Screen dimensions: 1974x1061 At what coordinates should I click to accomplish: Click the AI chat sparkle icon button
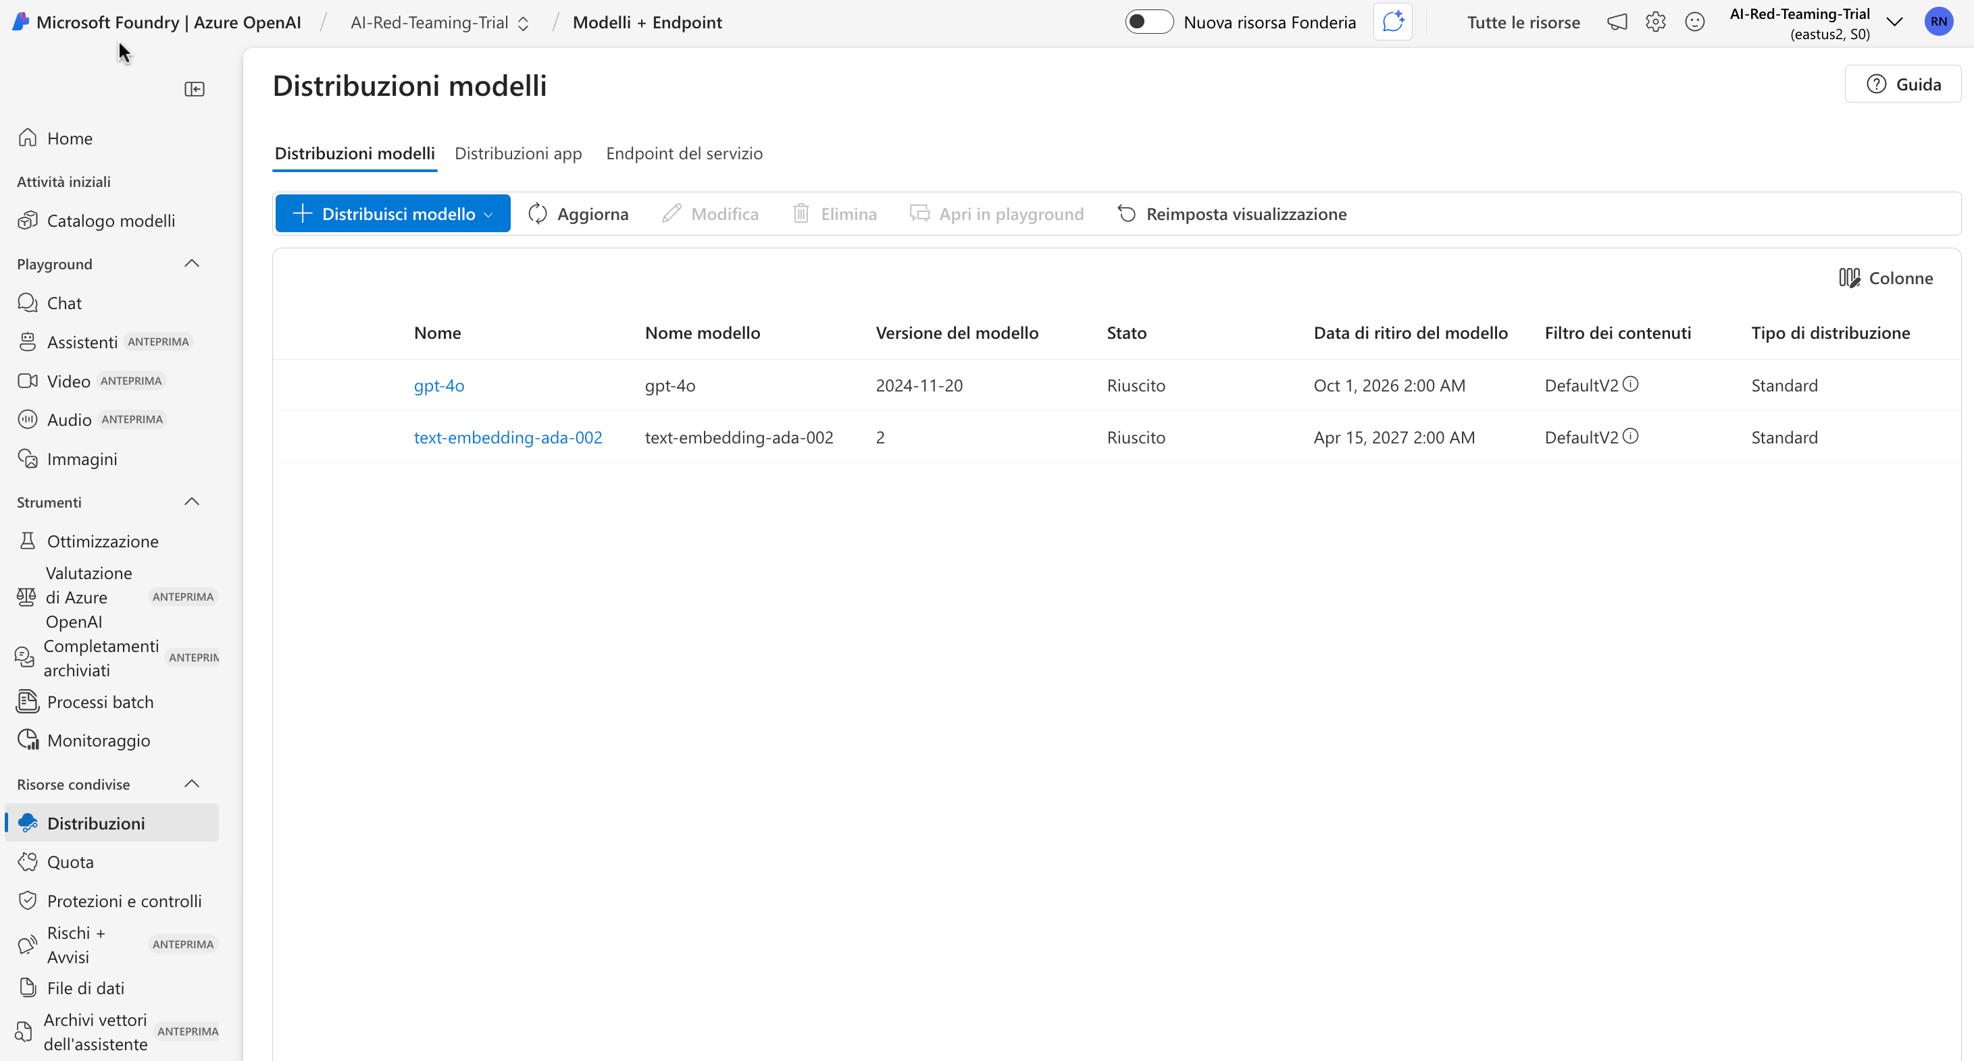pos(1393,22)
